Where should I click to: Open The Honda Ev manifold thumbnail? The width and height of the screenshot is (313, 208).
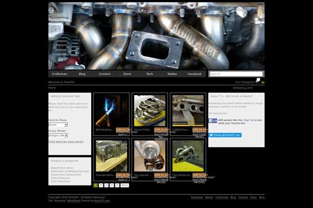[x=188, y=156]
